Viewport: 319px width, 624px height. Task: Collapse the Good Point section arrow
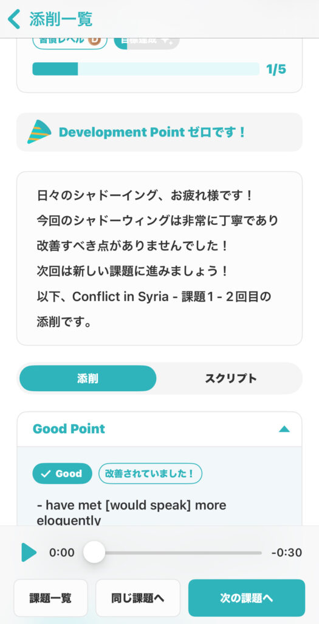(284, 429)
